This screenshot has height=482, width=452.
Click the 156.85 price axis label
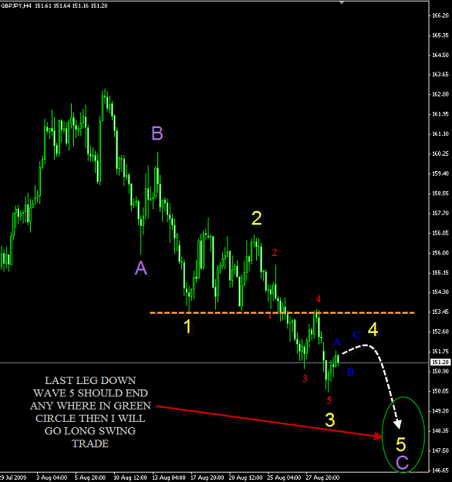click(x=440, y=233)
